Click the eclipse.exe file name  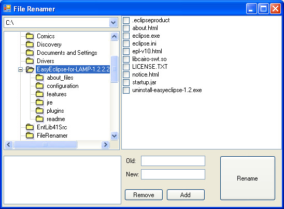pos(146,36)
